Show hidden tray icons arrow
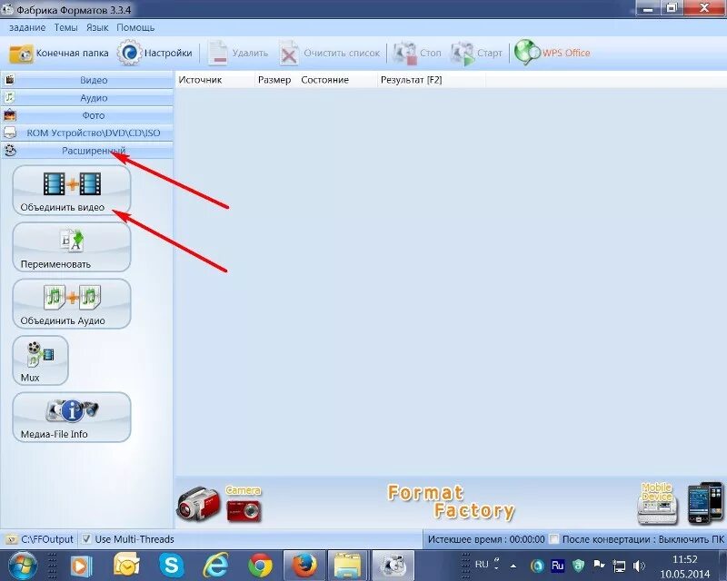This screenshot has height=581, width=727. tap(513, 566)
